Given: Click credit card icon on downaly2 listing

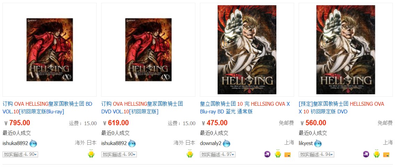Looking at the screenshot, I should (287, 154).
